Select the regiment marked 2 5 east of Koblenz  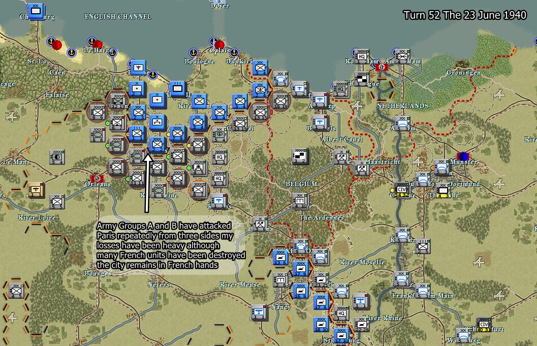click(x=423, y=246)
